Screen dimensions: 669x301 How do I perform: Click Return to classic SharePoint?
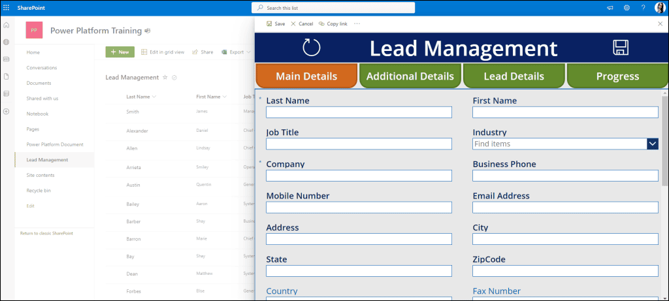46,233
